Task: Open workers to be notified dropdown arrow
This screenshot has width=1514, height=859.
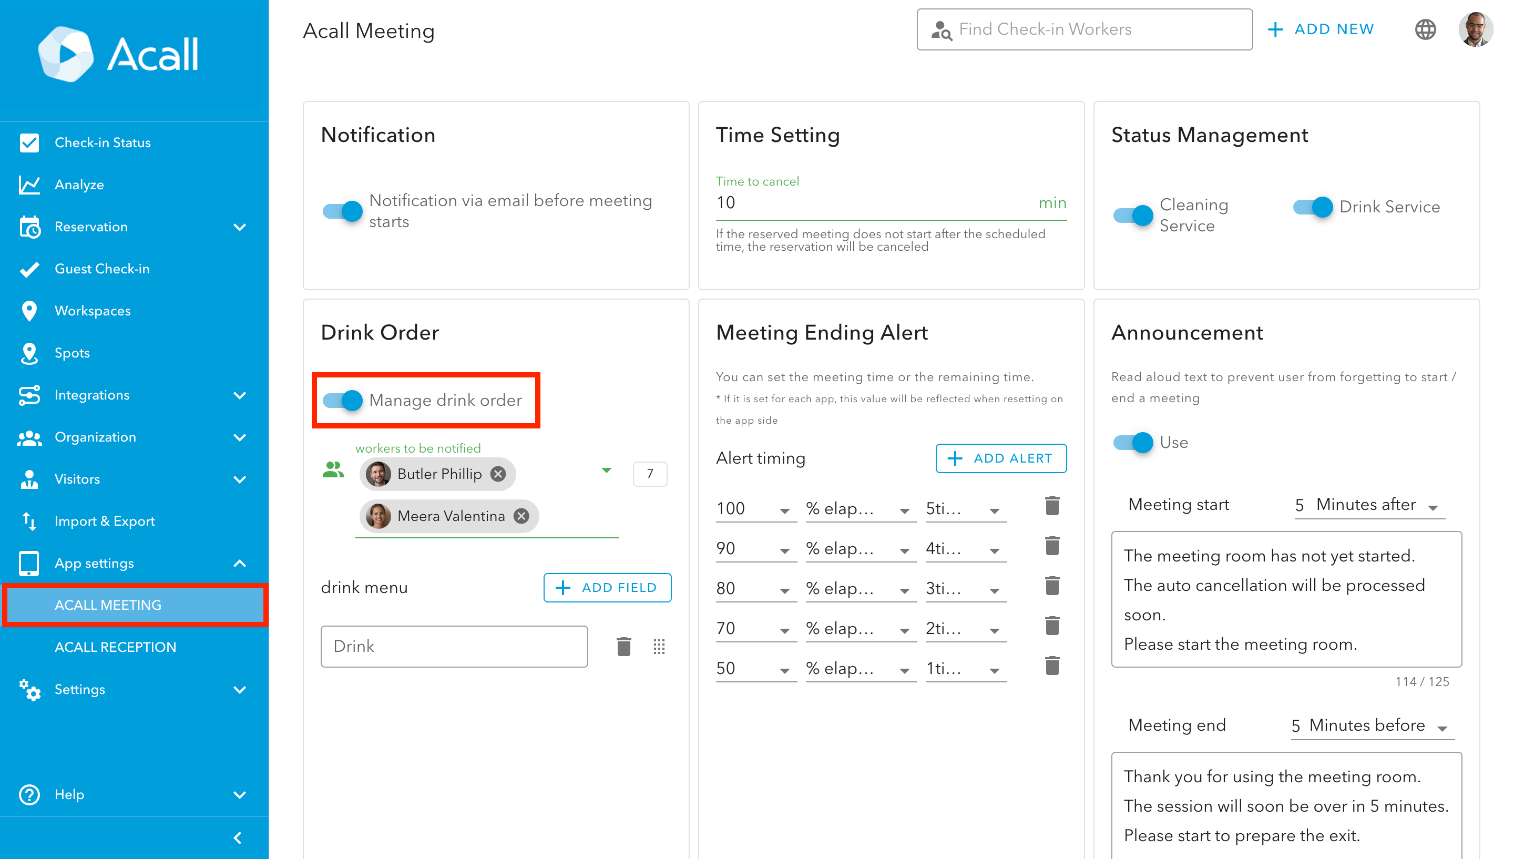Action: pos(606,470)
